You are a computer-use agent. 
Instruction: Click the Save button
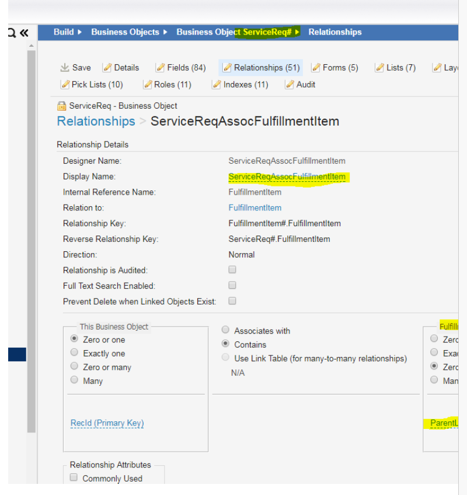(x=75, y=68)
